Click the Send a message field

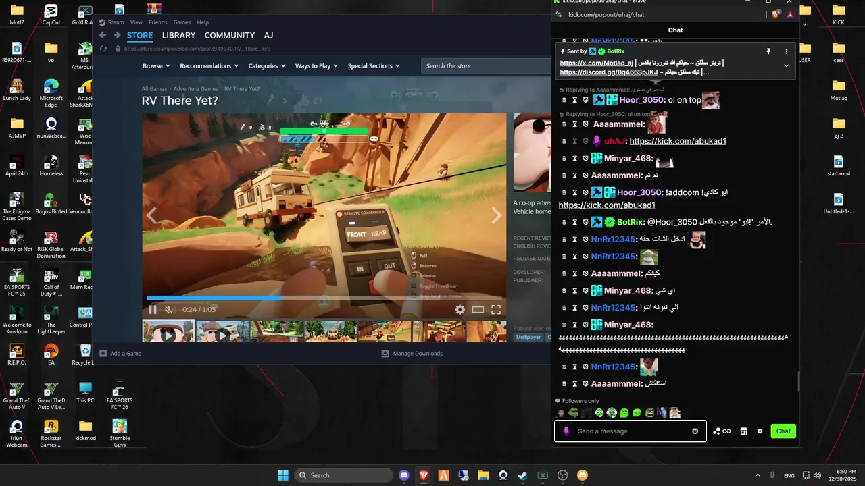coord(631,431)
